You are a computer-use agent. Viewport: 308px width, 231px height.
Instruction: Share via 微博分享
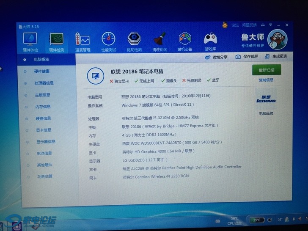216,57
